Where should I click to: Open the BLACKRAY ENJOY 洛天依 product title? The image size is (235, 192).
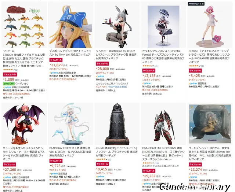70,152
